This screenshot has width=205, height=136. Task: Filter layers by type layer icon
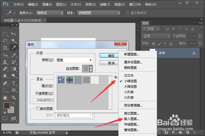[180, 29]
